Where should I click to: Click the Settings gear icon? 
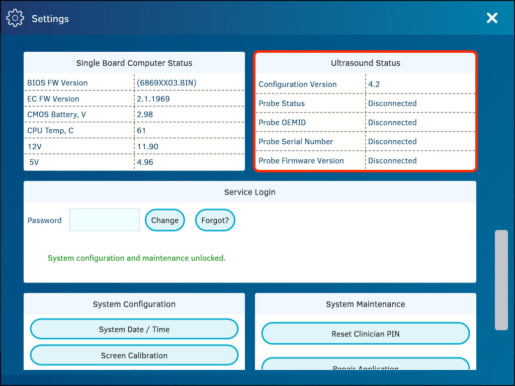point(15,19)
